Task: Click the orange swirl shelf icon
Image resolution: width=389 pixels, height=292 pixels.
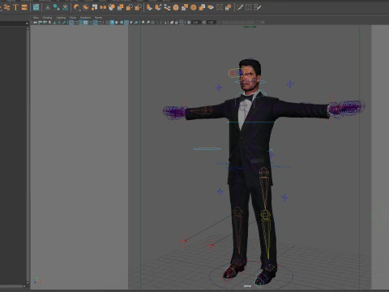Action: point(85,7)
